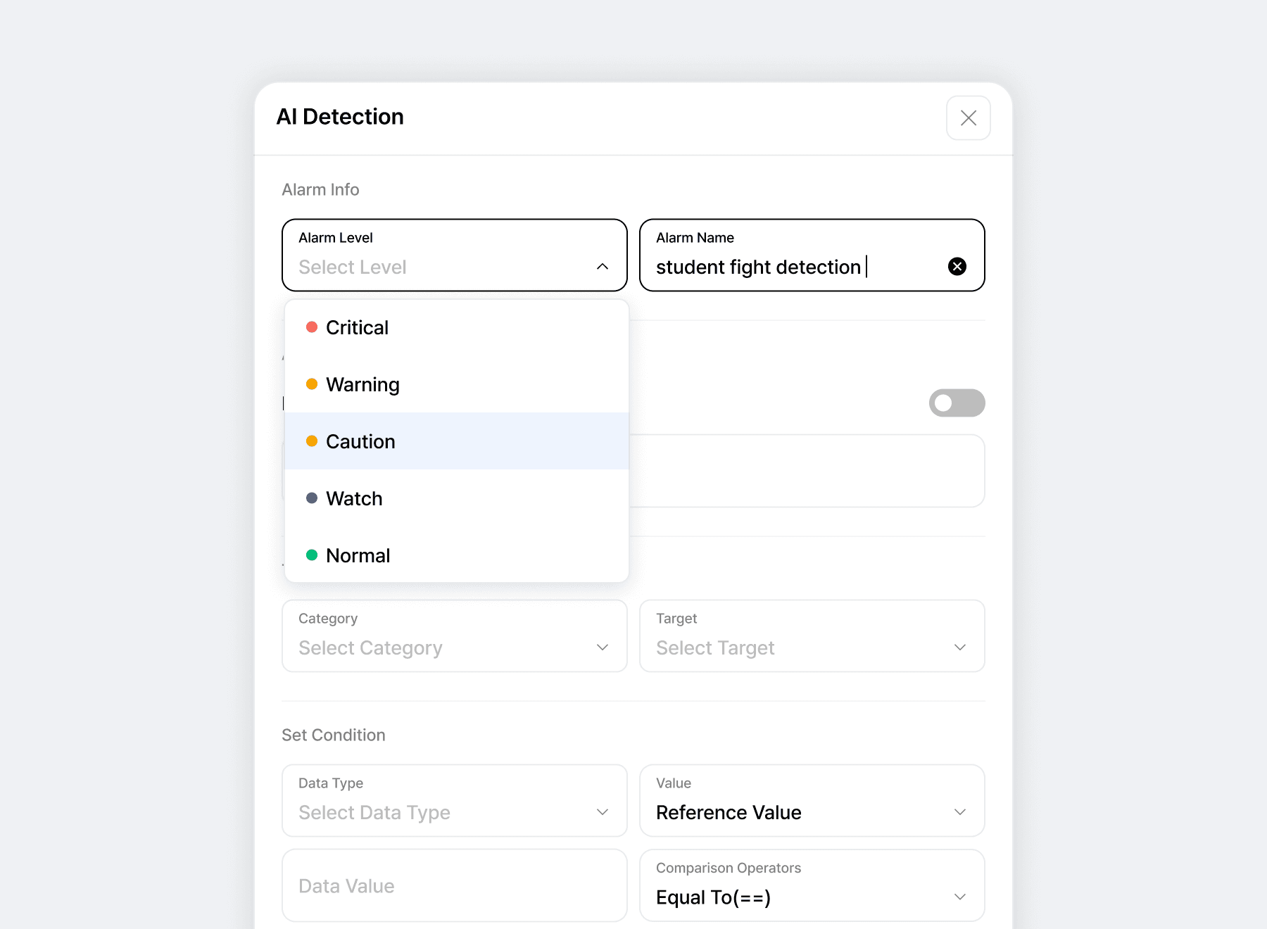Toggle the gray switch on
The width and height of the screenshot is (1267, 929).
click(957, 403)
